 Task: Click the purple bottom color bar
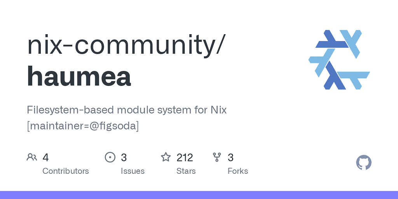coord(199,195)
